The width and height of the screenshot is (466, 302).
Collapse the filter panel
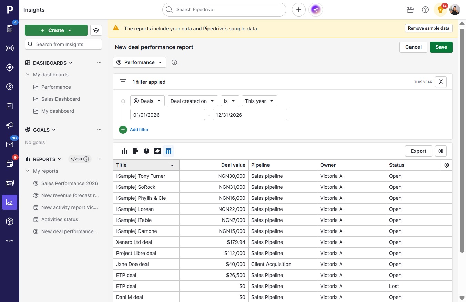point(441,82)
